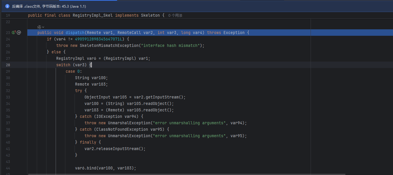The width and height of the screenshot is (393, 175).
Task: Place the cursor on the "interface hash mismatch" string
Action: 171,45
